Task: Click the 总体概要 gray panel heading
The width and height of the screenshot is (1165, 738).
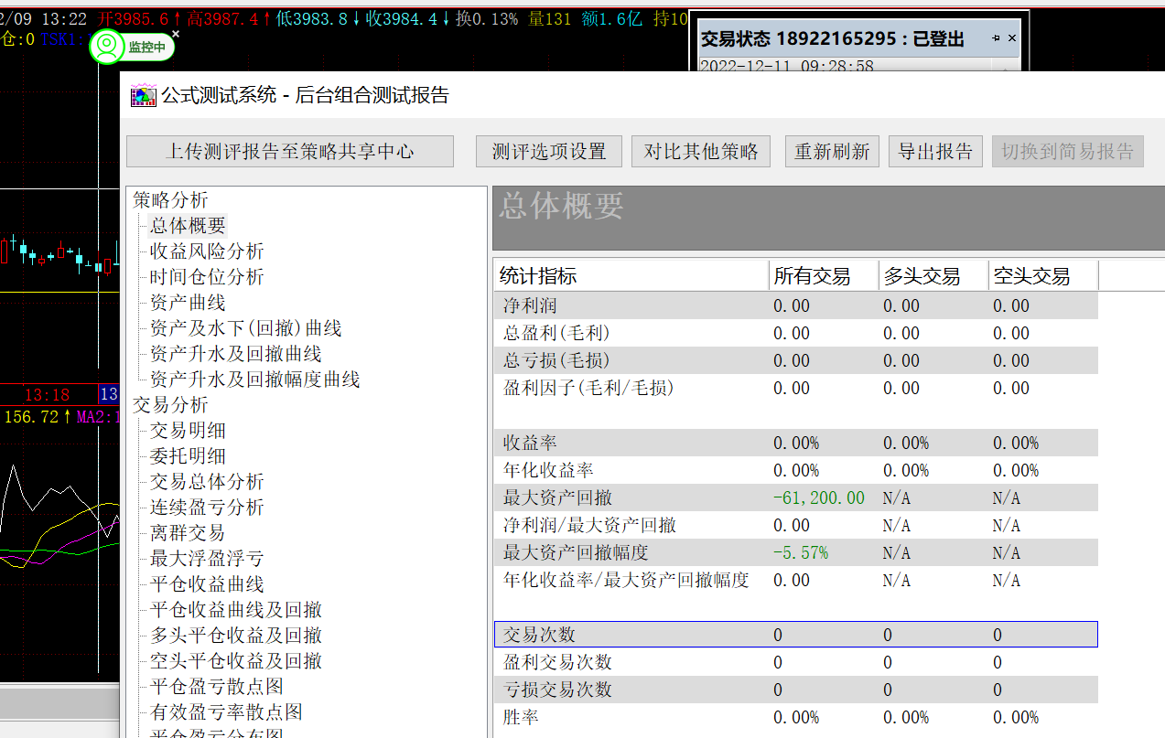Action: click(x=561, y=207)
